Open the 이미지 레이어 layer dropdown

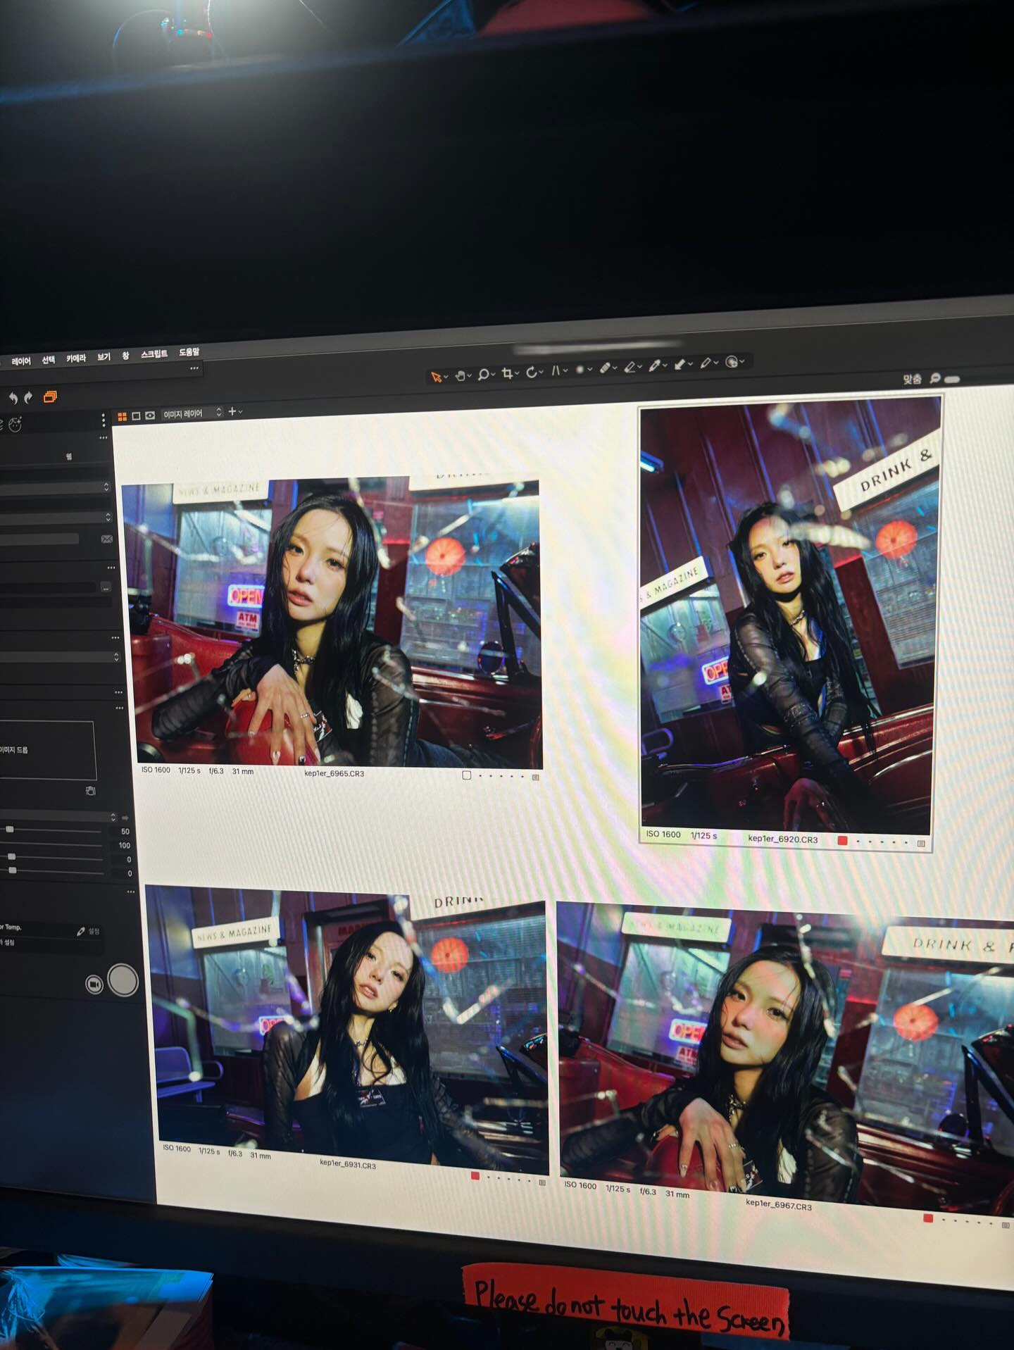pyautogui.click(x=192, y=413)
